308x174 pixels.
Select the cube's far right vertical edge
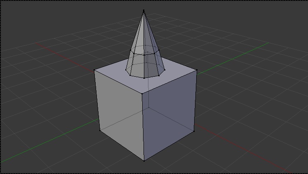pos(195,101)
